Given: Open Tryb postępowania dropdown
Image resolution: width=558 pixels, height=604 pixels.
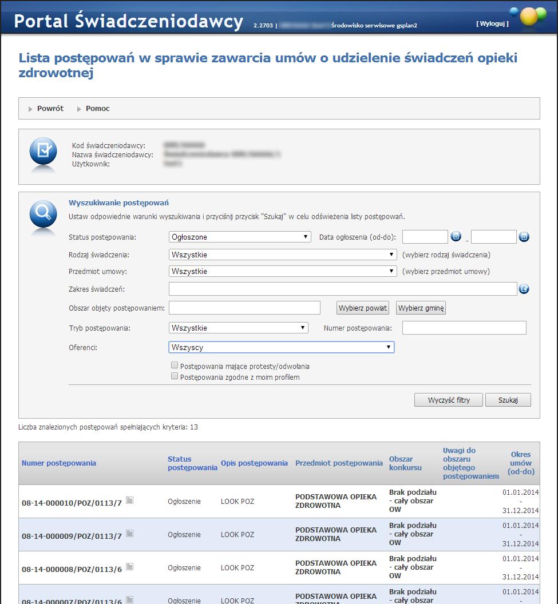Looking at the screenshot, I should [239, 328].
